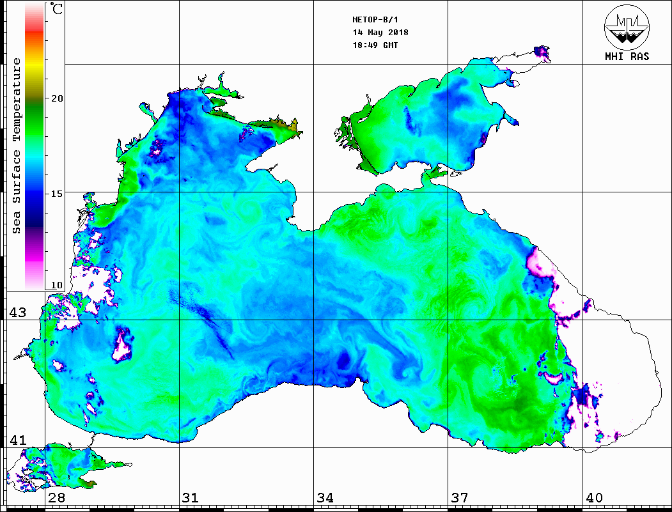This screenshot has height=512, width=672.
Task: Click the '18:49 GMT' time text
Action: pyautogui.click(x=375, y=45)
